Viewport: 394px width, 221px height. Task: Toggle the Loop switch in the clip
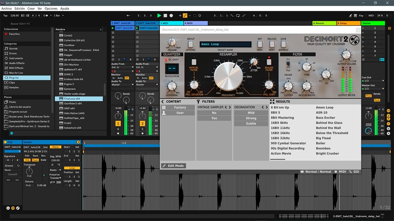click(x=72, y=168)
